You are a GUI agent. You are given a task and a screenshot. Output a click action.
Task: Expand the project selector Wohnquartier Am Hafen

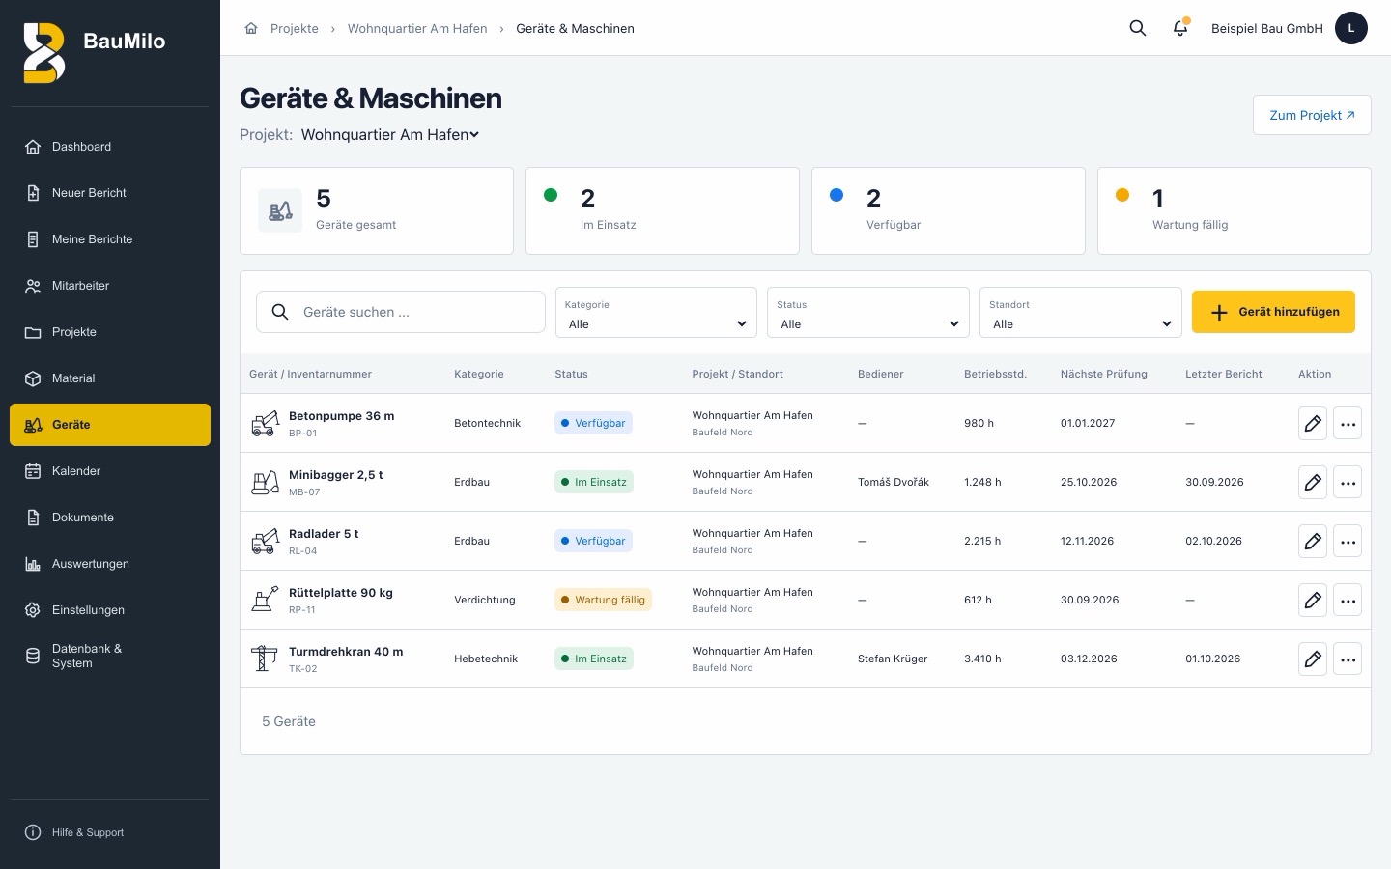tap(390, 135)
